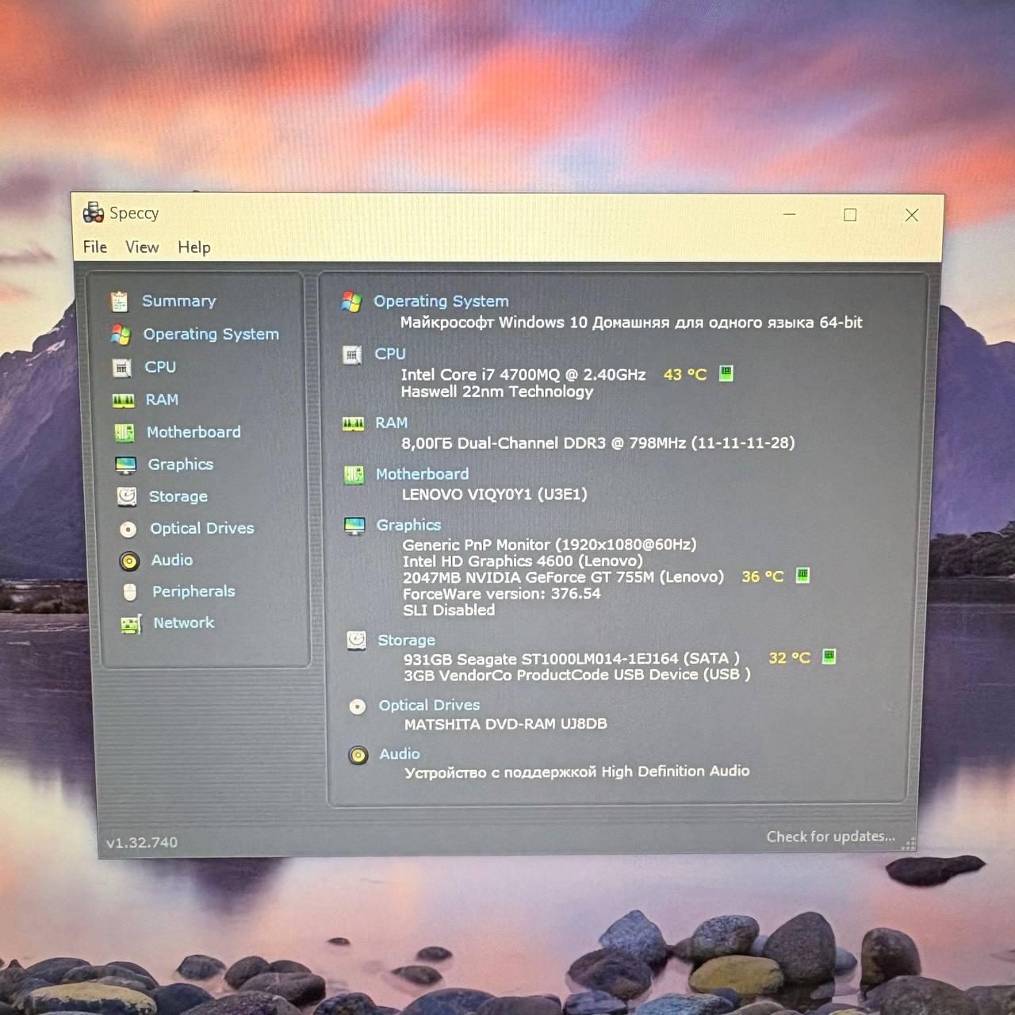Click the Optical Drives disc icon in sidebar
1015x1015 pixels.
[x=128, y=529]
